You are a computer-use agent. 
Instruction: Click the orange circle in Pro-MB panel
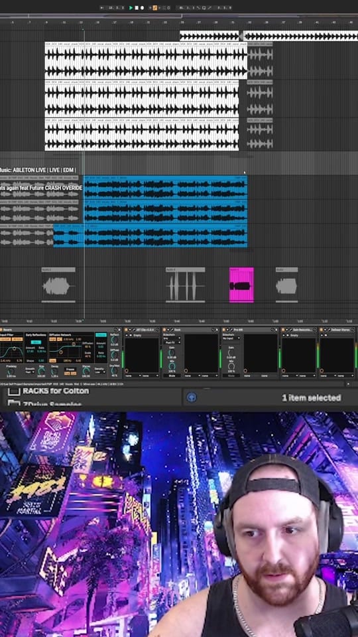coord(245,370)
